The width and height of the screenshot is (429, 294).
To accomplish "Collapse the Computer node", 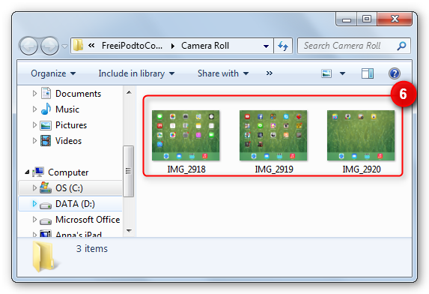I will click(x=27, y=172).
